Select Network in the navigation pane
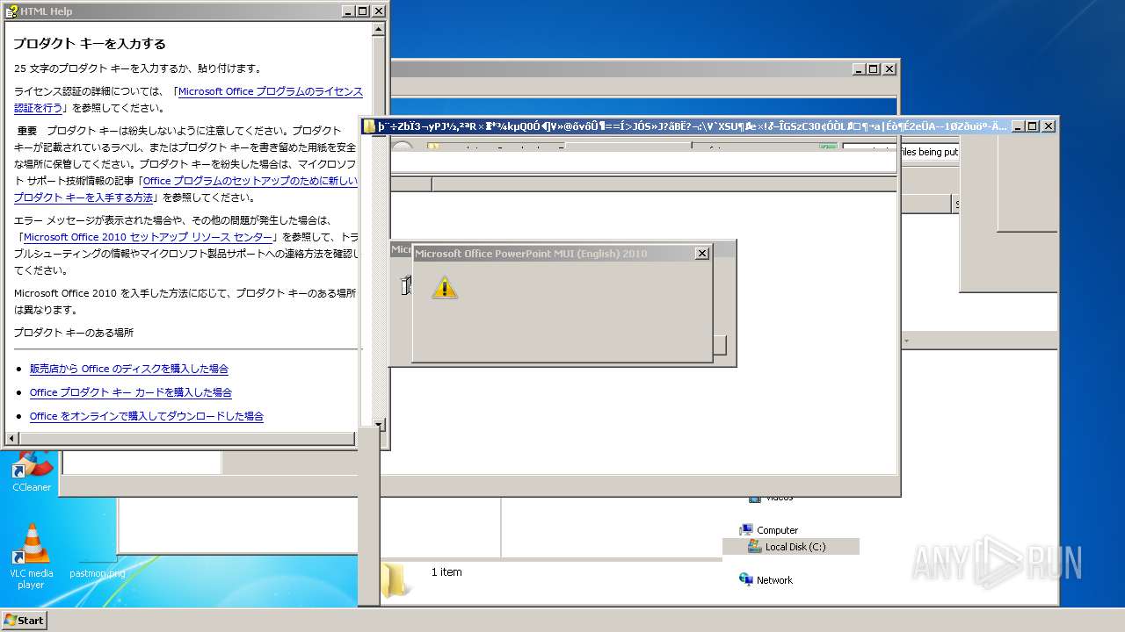The height and width of the screenshot is (632, 1125). coord(774,580)
